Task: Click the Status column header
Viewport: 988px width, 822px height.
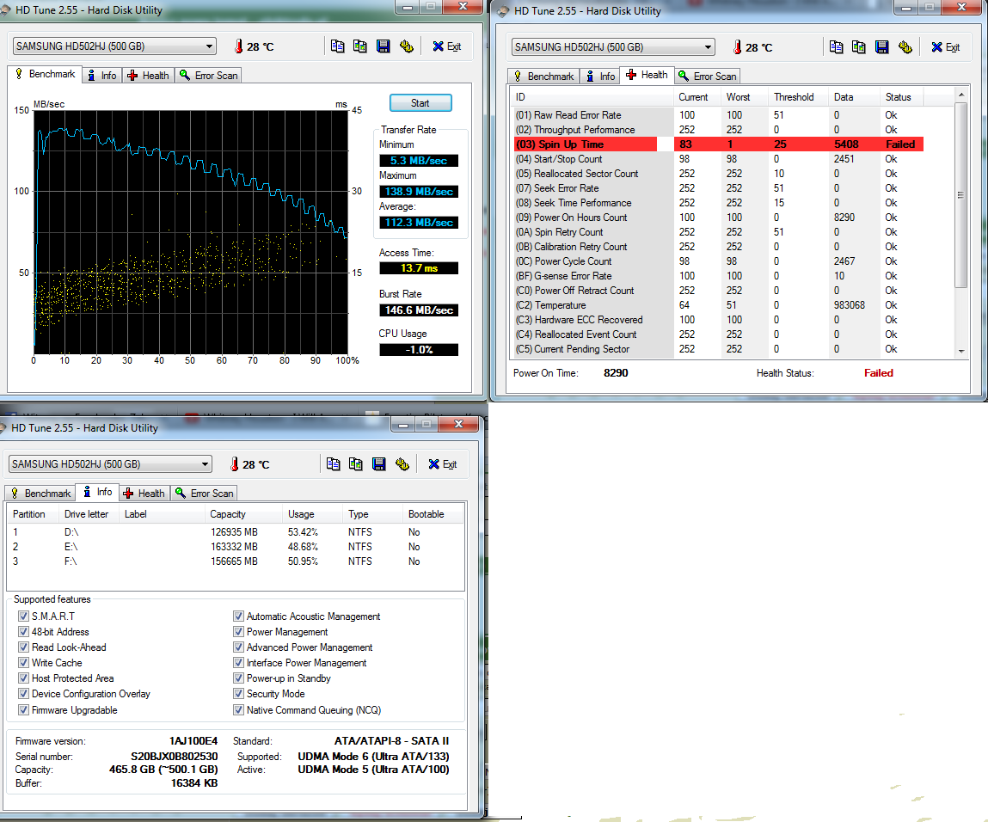Action: [902, 97]
